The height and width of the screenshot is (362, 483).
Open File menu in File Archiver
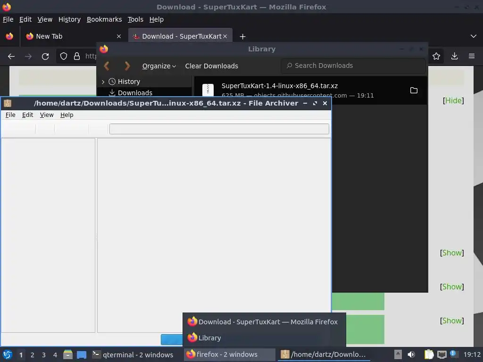(x=10, y=115)
